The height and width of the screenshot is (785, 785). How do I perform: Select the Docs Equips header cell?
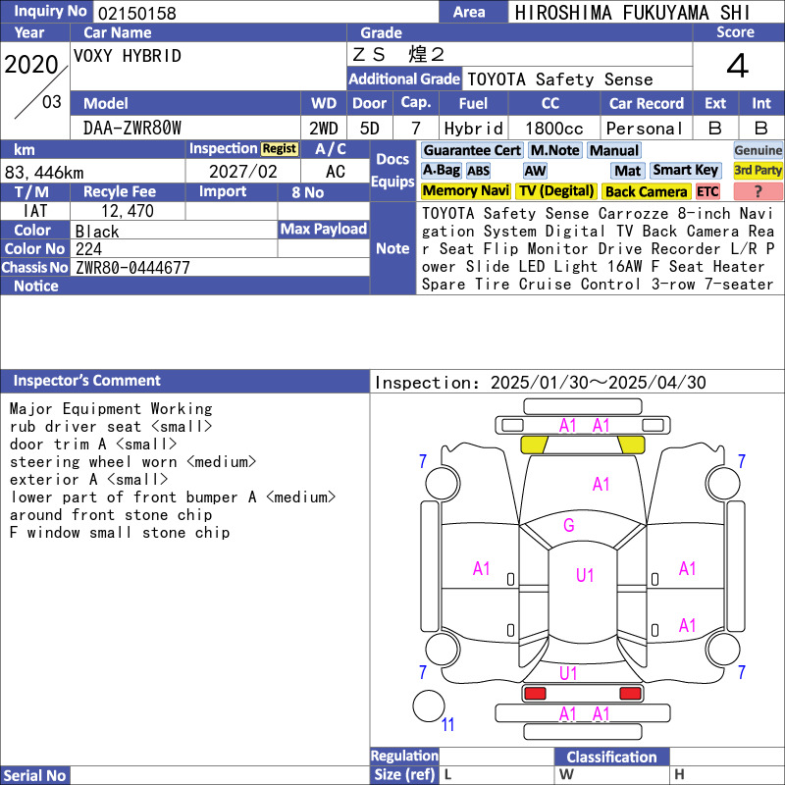tap(392, 171)
